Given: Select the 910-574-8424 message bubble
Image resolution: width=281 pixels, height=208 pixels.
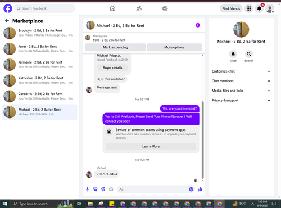Looking at the screenshot, I should pyautogui.click(x=107, y=174).
